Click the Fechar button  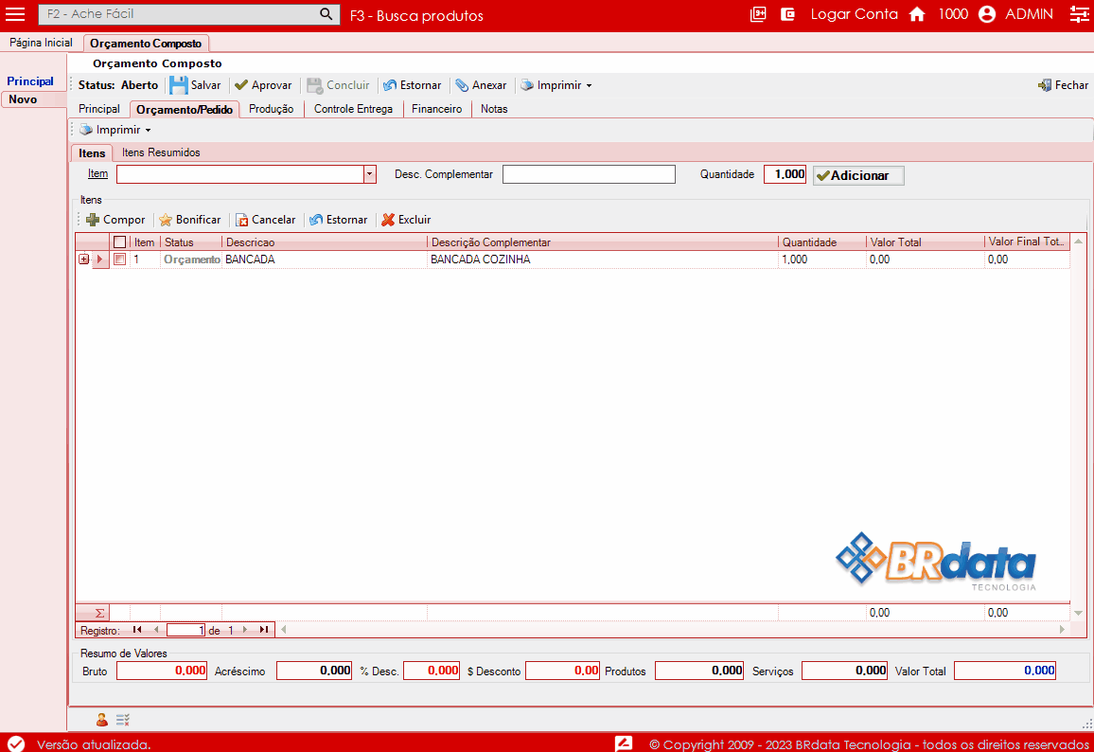(1063, 85)
